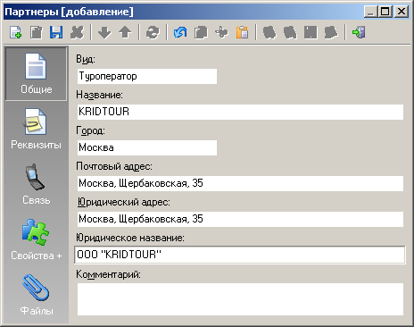This screenshot has height=327, width=414.
Task: Maximize the Партнеры window
Action: 385,12
